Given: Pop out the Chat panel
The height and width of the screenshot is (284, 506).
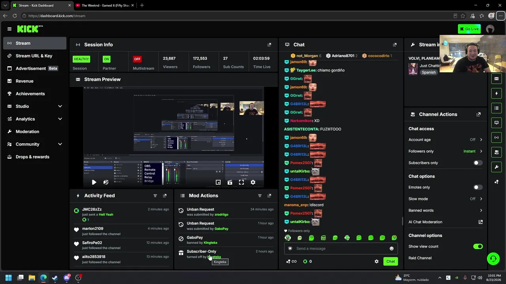Looking at the screenshot, I should click(x=395, y=45).
